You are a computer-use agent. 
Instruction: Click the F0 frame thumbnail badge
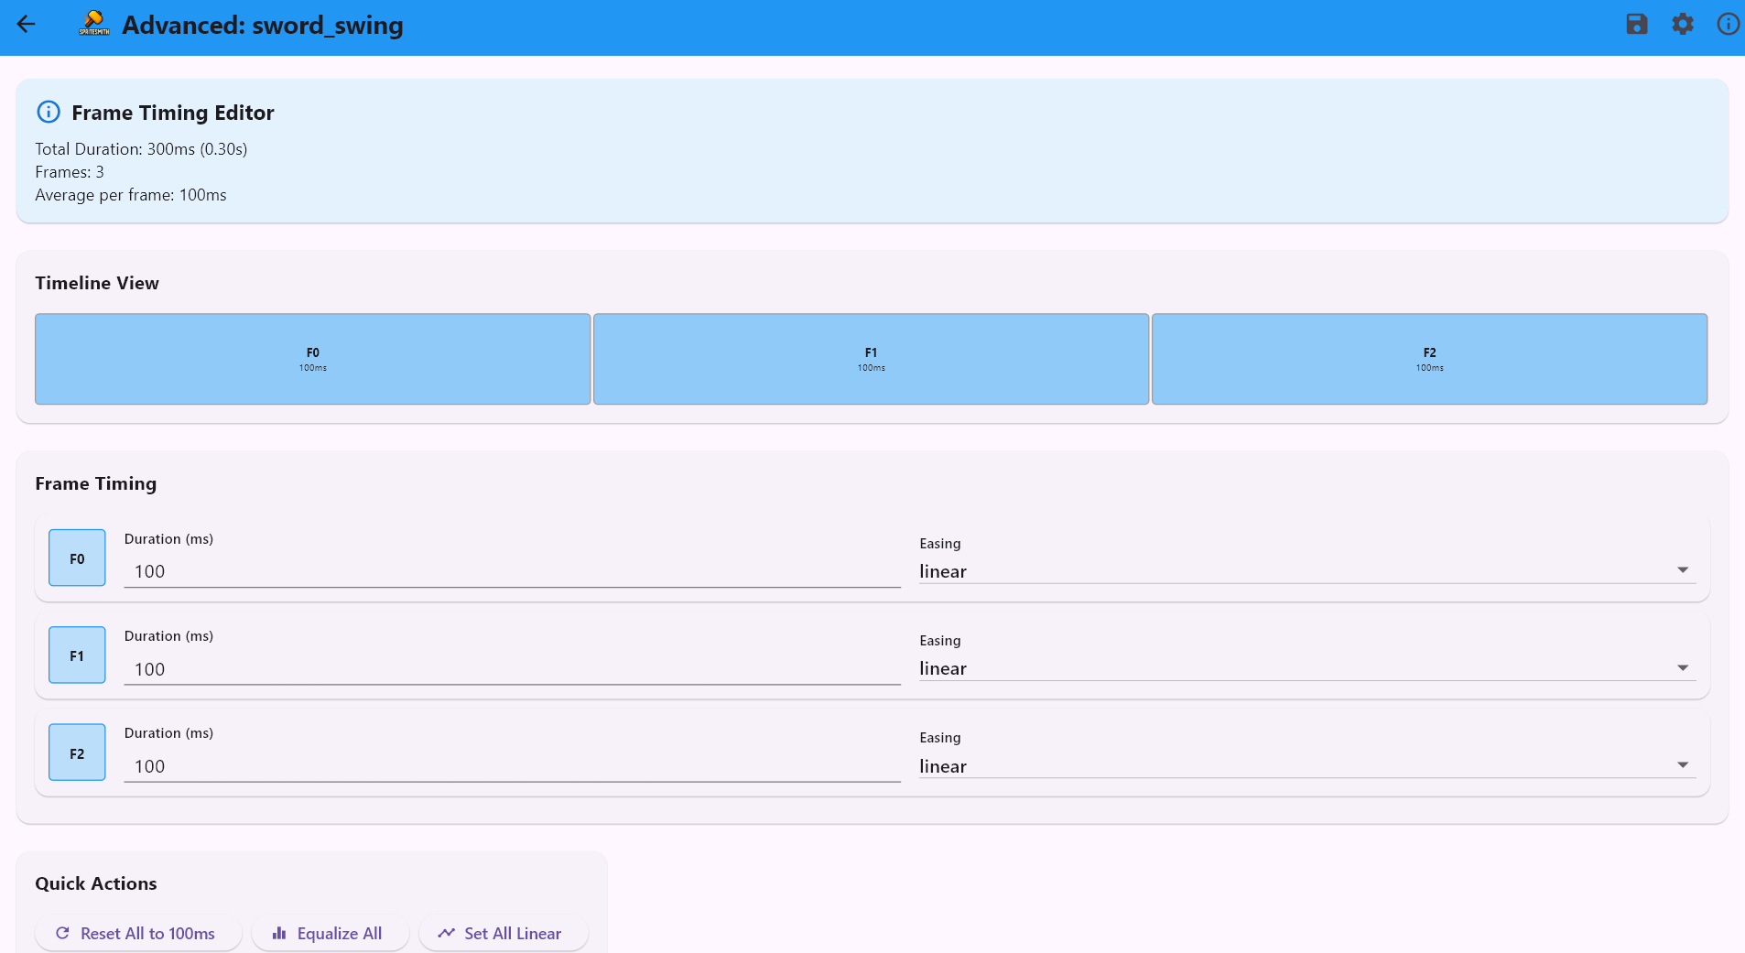point(77,558)
